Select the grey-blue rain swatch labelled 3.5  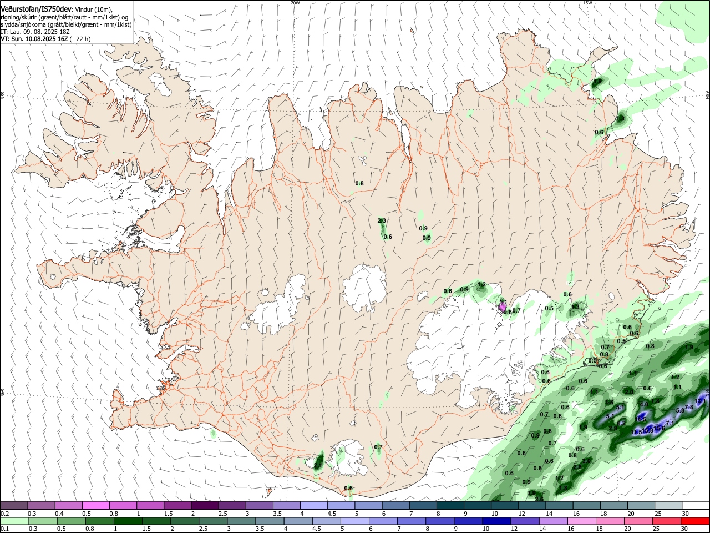(x=270, y=521)
